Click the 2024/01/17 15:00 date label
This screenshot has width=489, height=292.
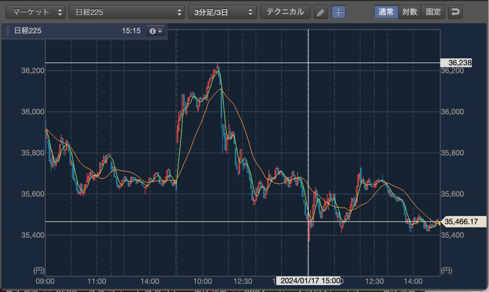[308, 281]
